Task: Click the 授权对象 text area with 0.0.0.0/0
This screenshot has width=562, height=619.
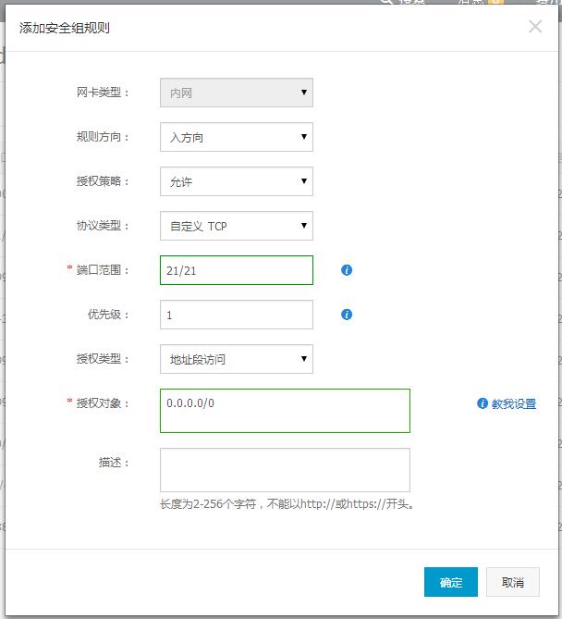Action: 285,411
